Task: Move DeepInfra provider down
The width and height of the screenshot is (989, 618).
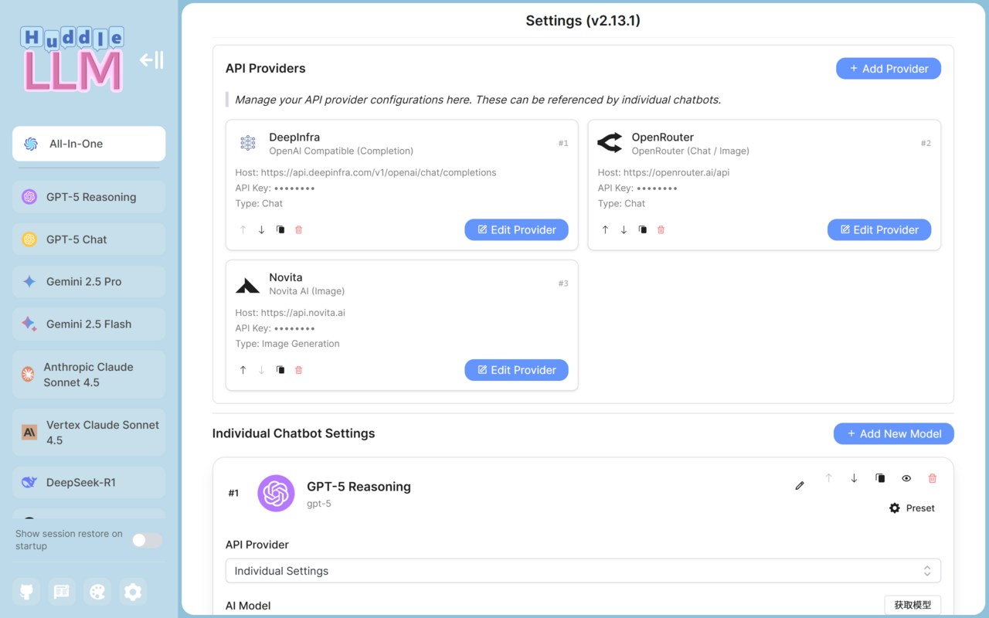Action: click(261, 229)
